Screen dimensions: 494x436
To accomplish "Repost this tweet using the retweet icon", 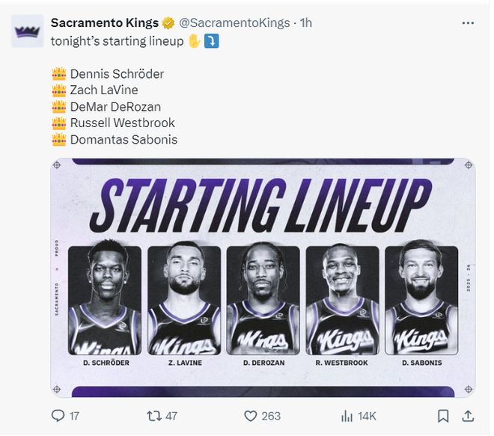I will pyautogui.click(x=153, y=416).
